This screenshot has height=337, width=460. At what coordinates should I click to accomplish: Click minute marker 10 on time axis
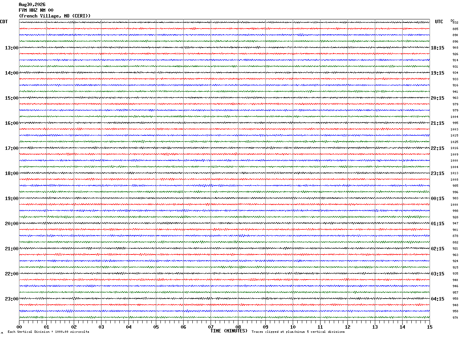(293, 327)
